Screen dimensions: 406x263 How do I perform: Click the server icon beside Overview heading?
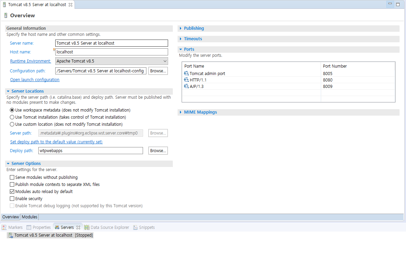tap(6, 16)
